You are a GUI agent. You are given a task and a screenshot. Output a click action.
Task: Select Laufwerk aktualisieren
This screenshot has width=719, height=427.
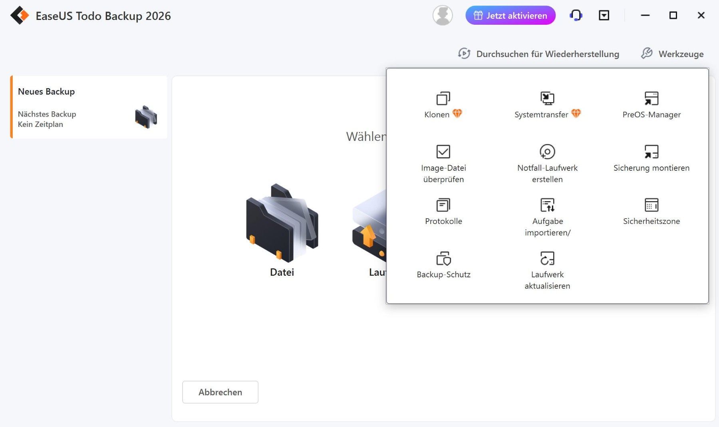click(x=547, y=269)
